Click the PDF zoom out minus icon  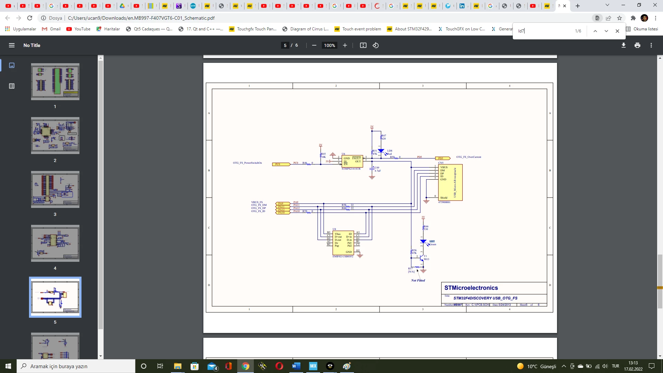click(314, 45)
